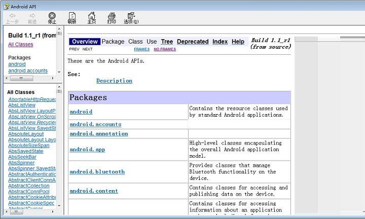Click the Refresh (刷新) toolbar icon
The height and width of the screenshot is (219, 365).
click(x=72, y=18)
